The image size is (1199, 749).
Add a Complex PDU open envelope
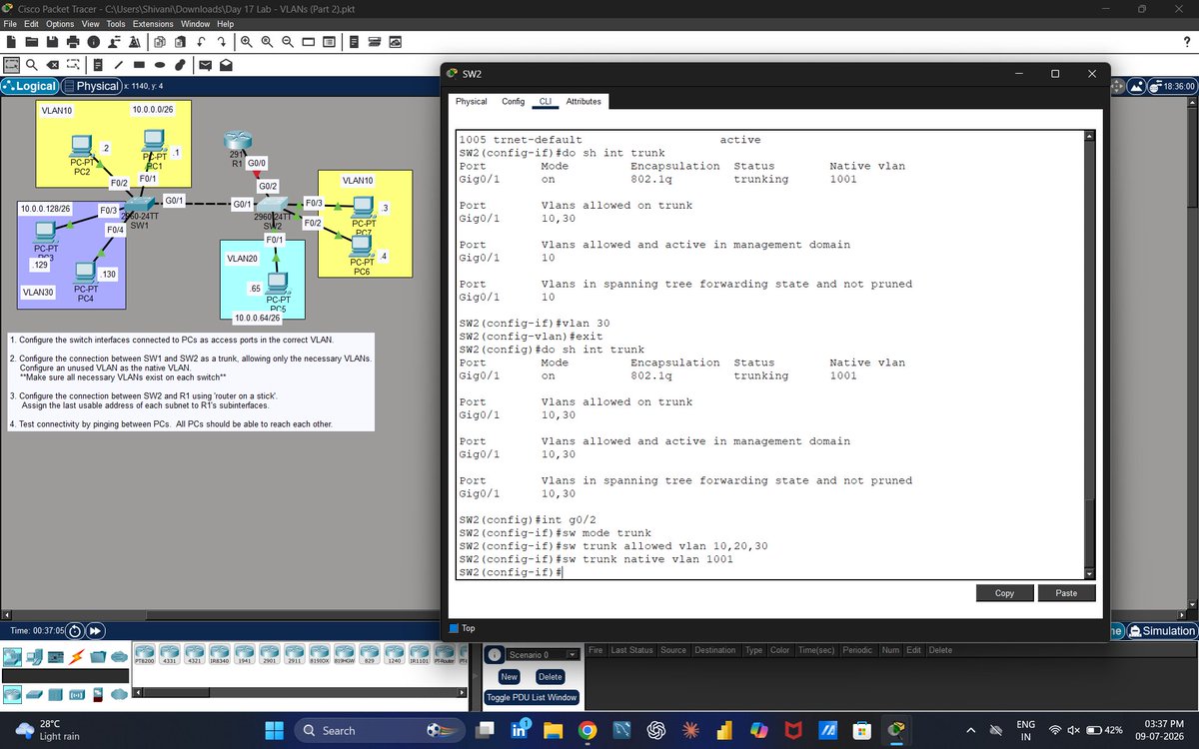[x=226, y=66]
